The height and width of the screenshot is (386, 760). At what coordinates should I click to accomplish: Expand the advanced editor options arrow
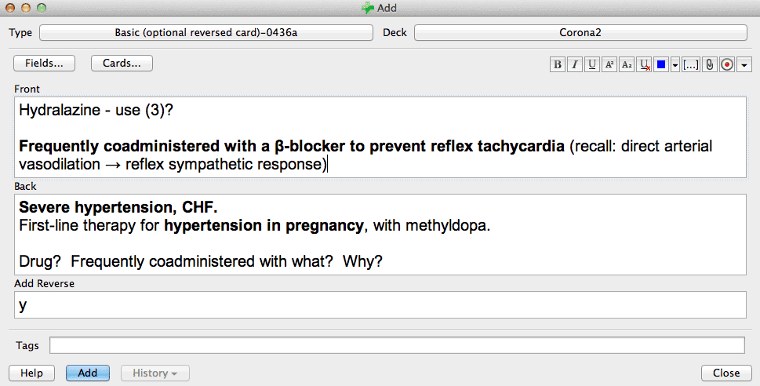pos(744,64)
